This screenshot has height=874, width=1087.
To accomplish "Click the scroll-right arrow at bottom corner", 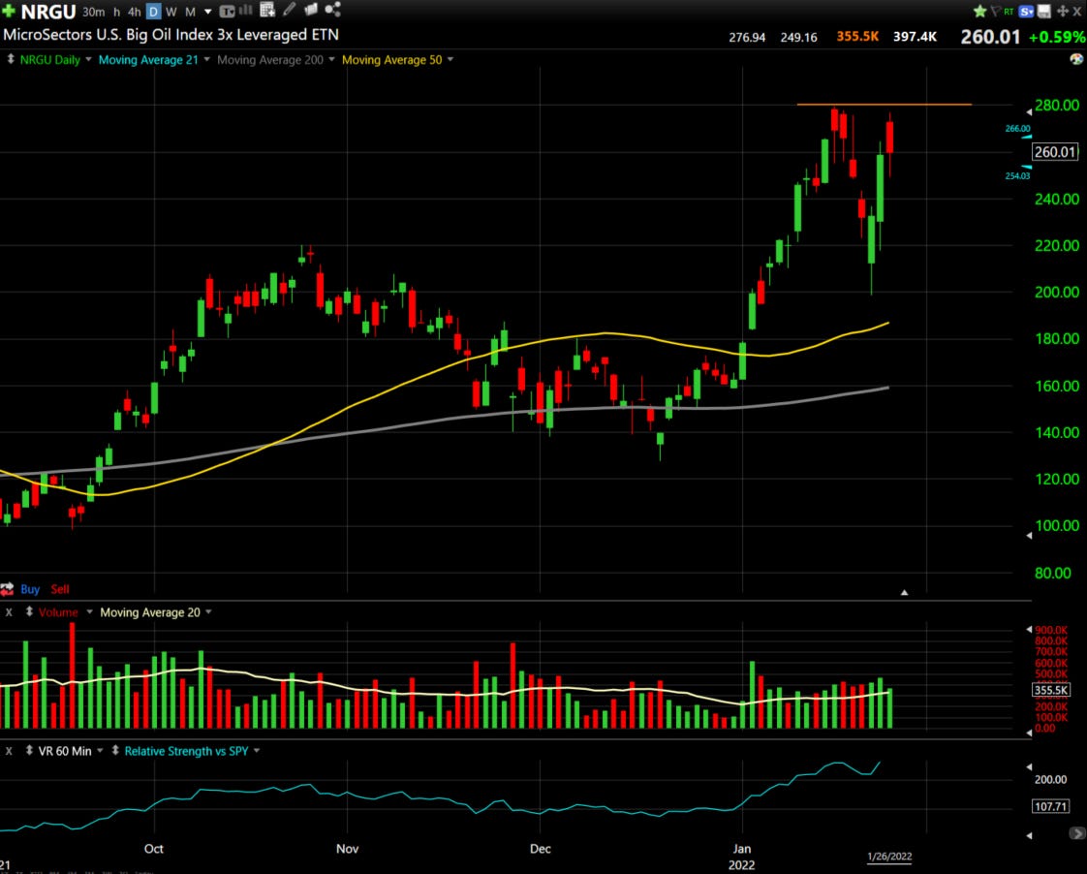I will click(x=1078, y=833).
